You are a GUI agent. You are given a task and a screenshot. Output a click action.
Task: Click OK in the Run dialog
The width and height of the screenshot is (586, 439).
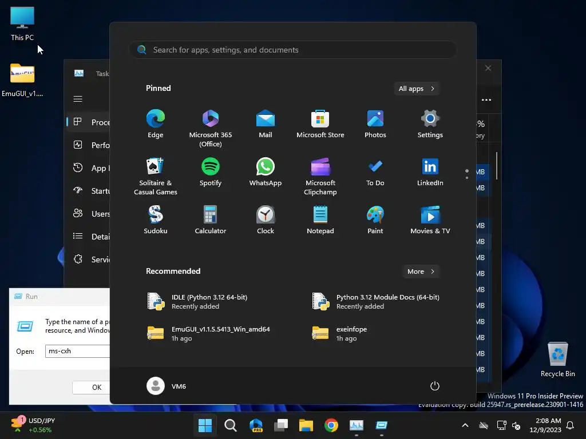pyautogui.click(x=91, y=387)
